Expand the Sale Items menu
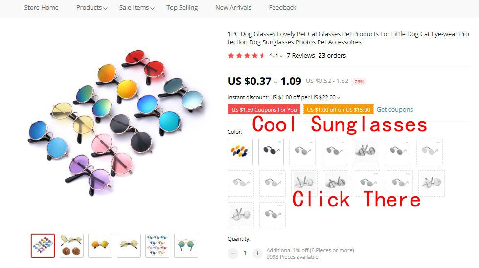Viewport: 479px width, 268px height. click(x=137, y=8)
